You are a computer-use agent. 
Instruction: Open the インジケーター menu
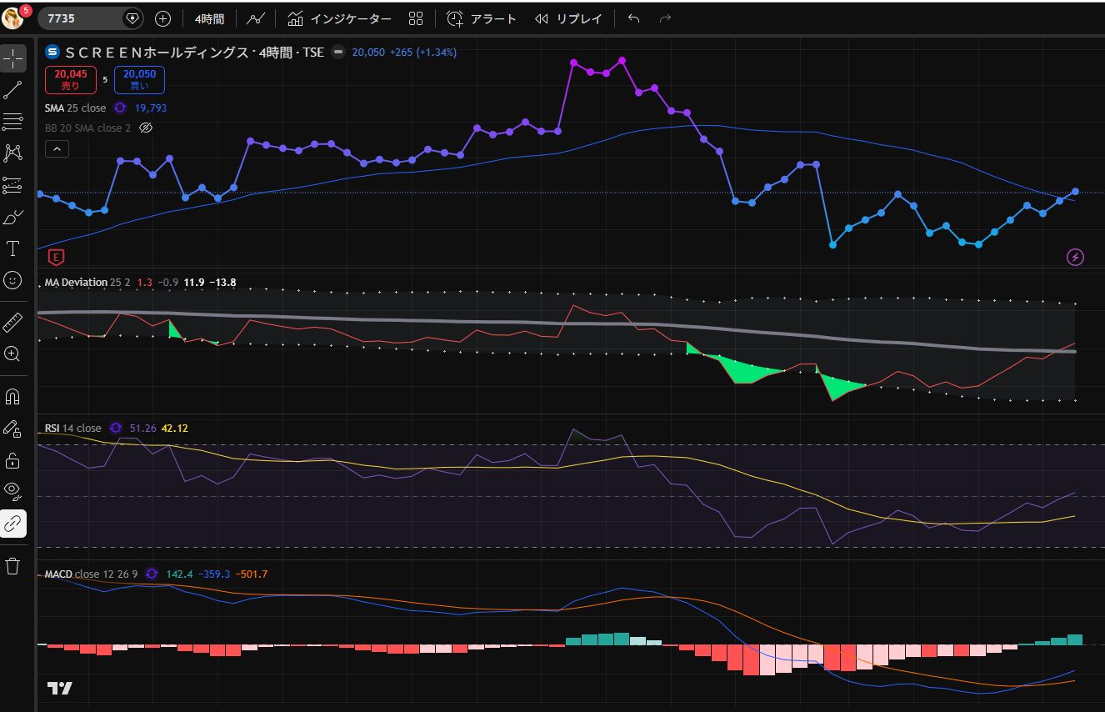339,18
